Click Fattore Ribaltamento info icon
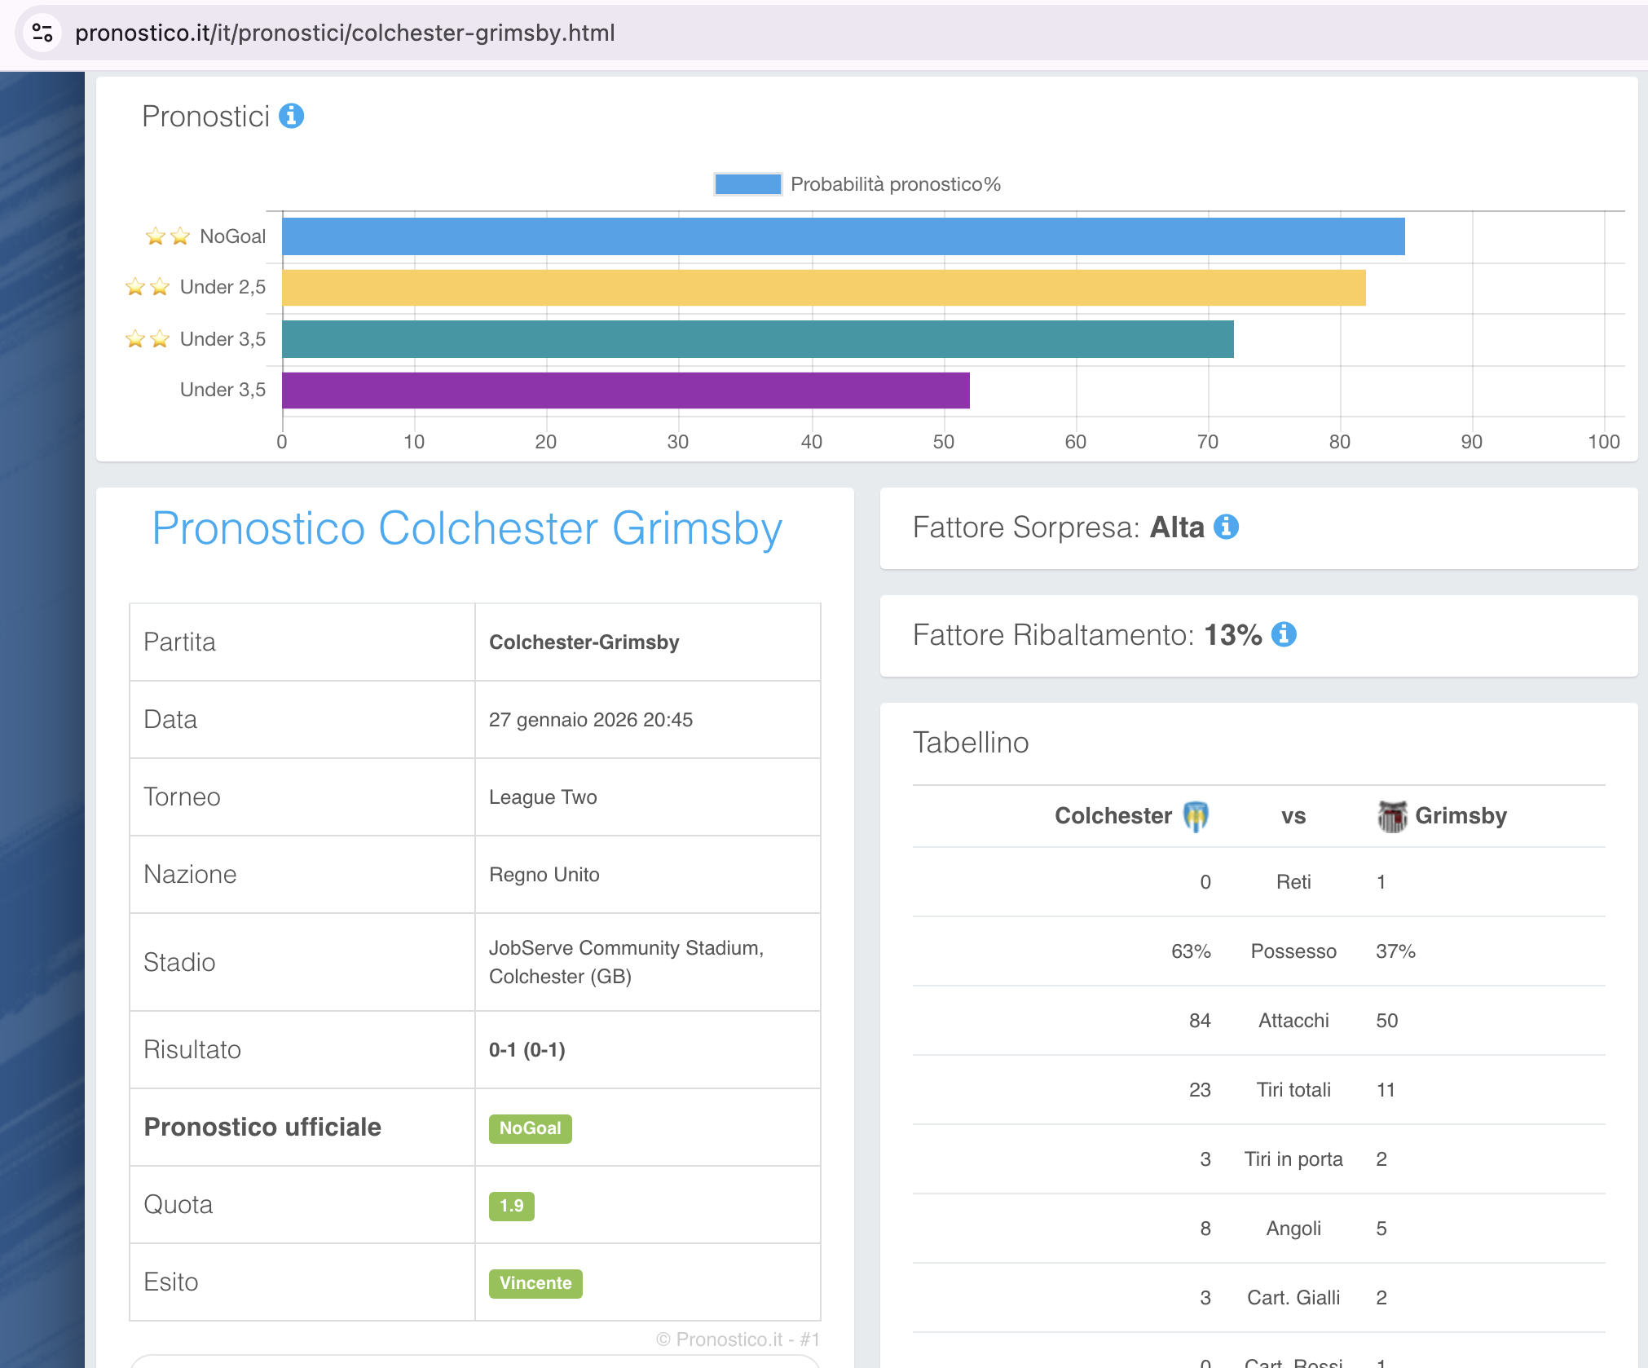 pos(1284,634)
